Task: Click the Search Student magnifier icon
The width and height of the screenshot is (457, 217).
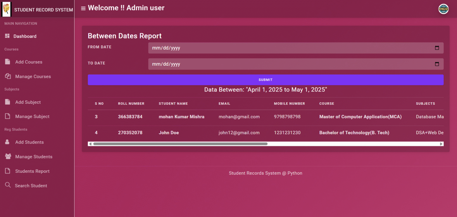Action: pyautogui.click(x=8, y=185)
